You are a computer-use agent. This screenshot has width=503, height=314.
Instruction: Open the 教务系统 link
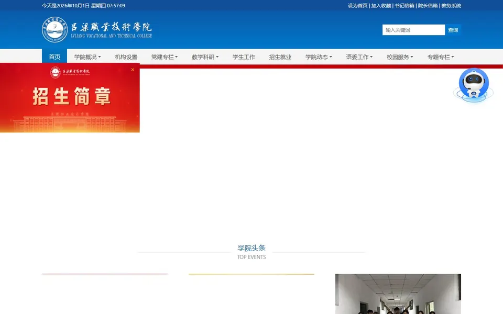point(451,5)
